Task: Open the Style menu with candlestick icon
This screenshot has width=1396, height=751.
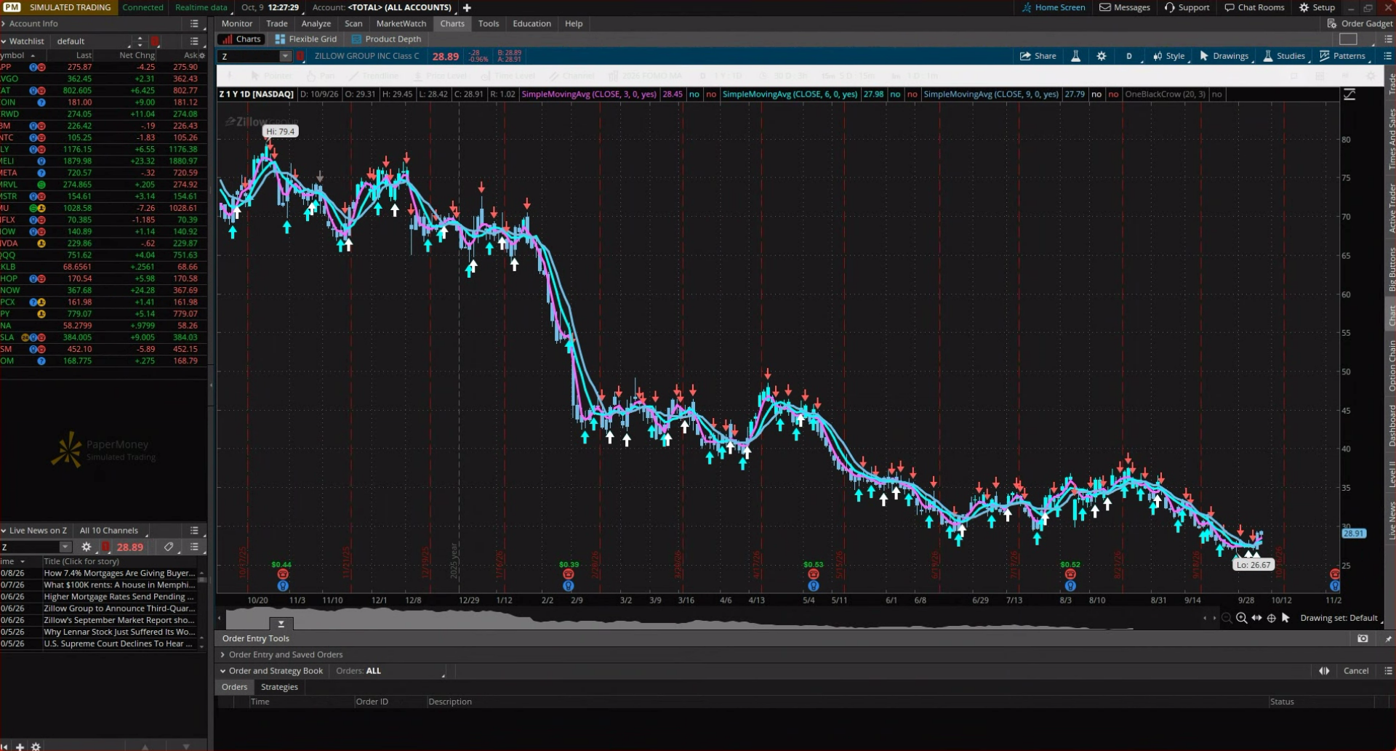Action: point(1168,56)
